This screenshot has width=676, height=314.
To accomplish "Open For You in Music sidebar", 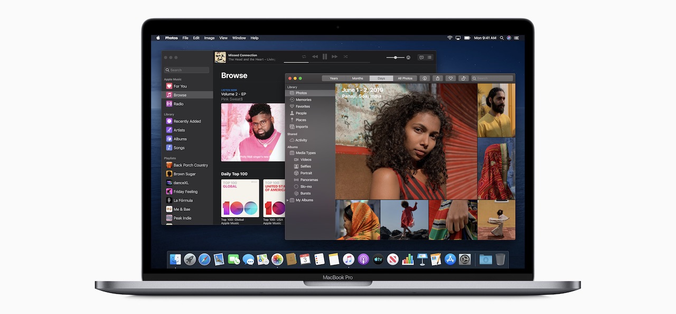I will tap(189, 86).
